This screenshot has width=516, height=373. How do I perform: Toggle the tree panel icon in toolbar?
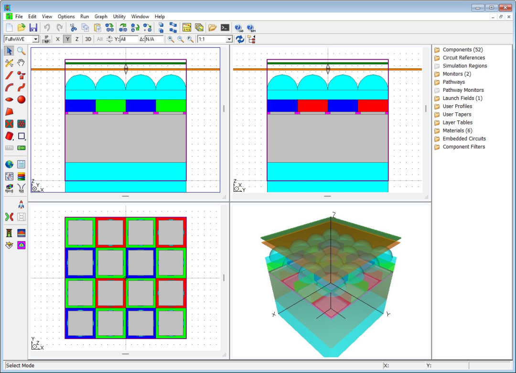click(x=252, y=39)
